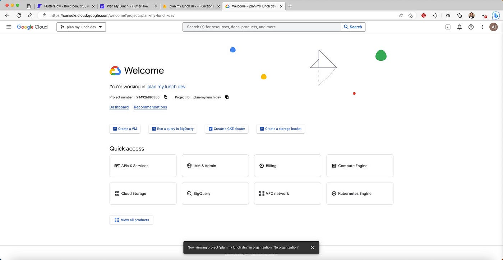The height and width of the screenshot is (260, 503).
Task: Click Run a query in BigQuery
Action: (x=172, y=129)
